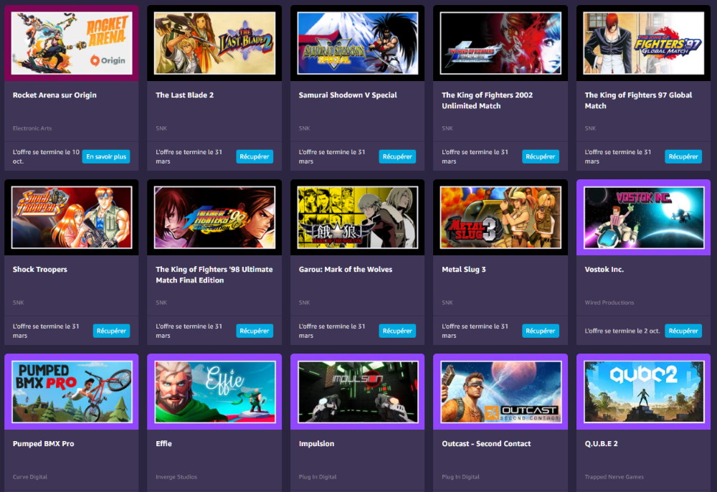The image size is (717, 492).
Task: Click 'Plug In Digital' under Impulsion
Action: point(318,477)
